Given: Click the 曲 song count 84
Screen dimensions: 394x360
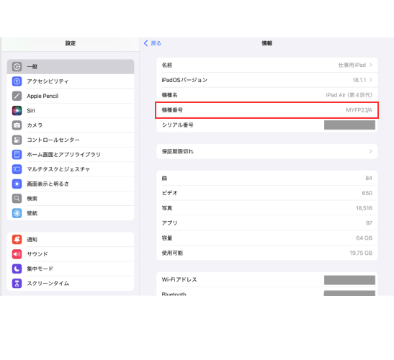Looking at the screenshot, I should tap(369, 178).
